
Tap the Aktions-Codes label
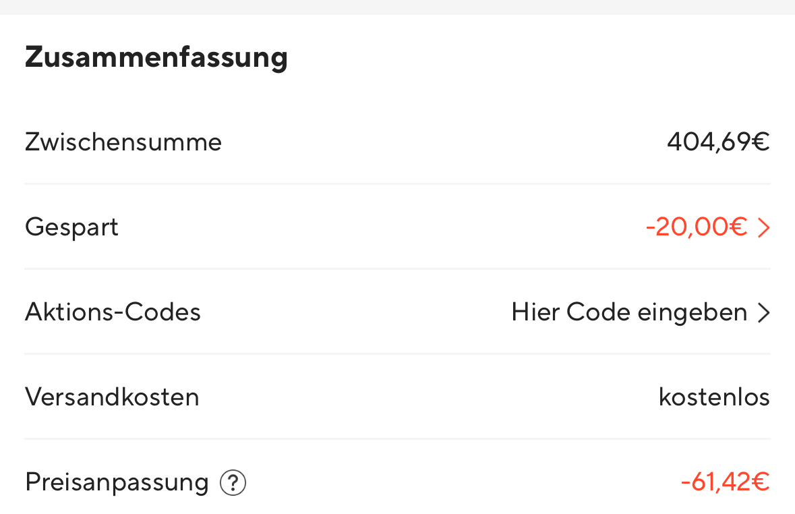click(x=113, y=312)
